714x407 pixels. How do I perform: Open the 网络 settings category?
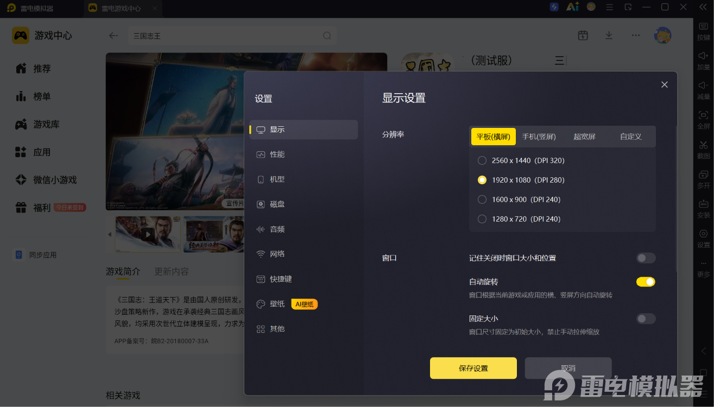[x=304, y=254]
